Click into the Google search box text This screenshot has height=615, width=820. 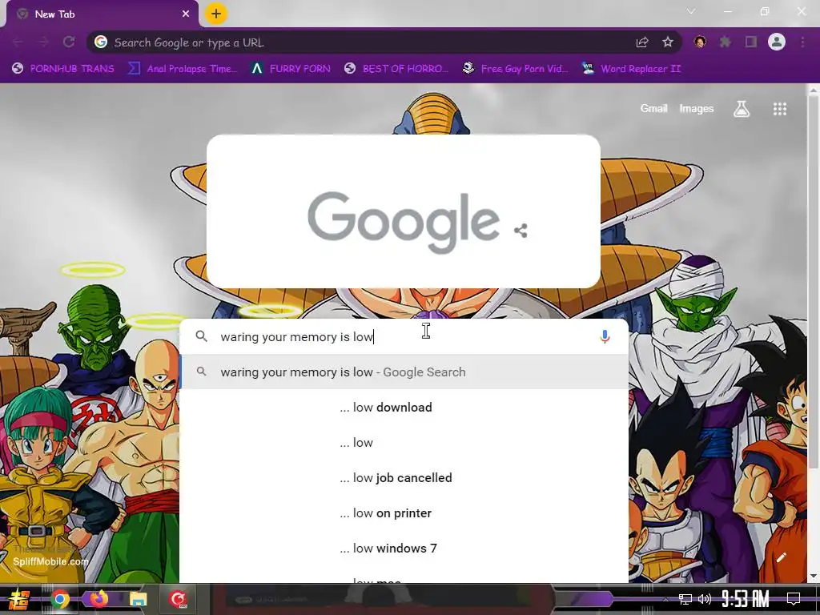296,337
